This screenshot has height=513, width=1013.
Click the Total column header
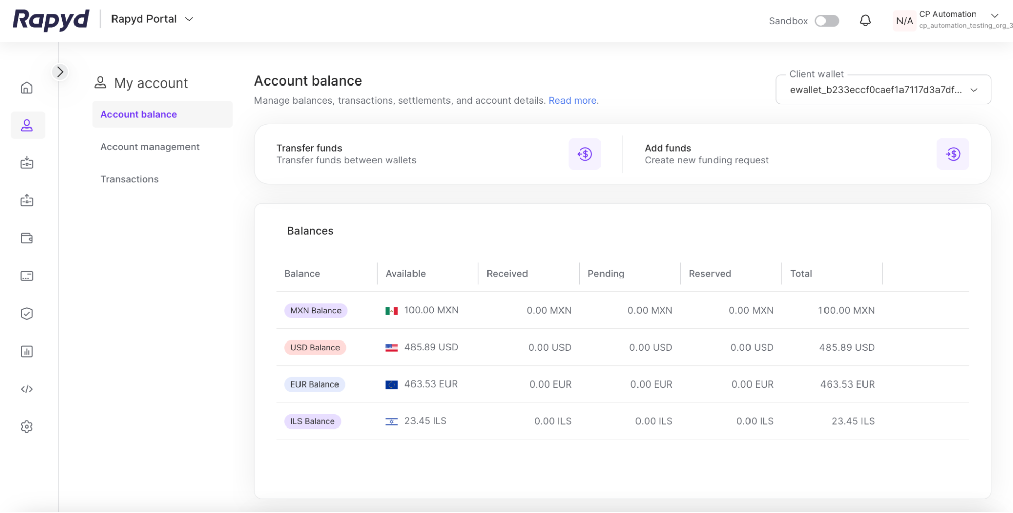coord(801,274)
